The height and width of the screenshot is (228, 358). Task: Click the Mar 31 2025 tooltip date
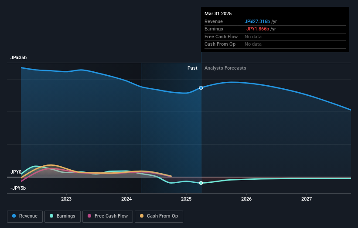pos(218,13)
